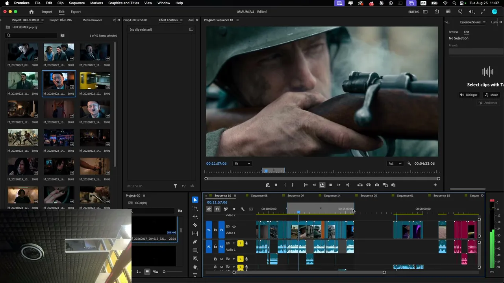Mark Out point in Program Monitor

(x=292, y=185)
